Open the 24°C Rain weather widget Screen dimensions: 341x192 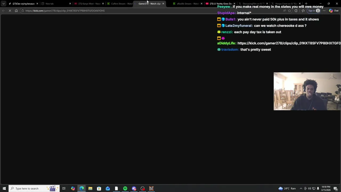(x=287, y=189)
